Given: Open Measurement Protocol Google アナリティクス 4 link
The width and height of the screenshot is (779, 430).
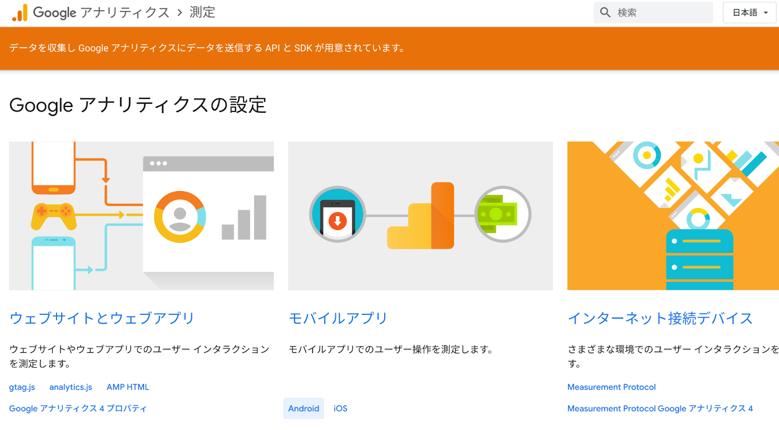Looking at the screenshot, I should [x=660, y=409].
